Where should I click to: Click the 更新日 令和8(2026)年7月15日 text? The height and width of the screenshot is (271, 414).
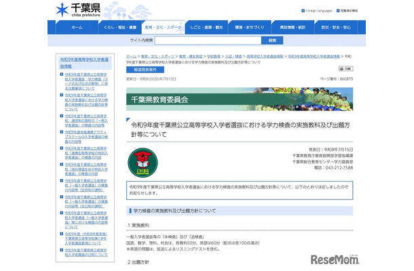[151, 79]
